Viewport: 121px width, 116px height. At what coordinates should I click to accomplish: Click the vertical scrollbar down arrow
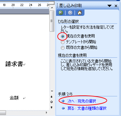click(x=52, y=91)
